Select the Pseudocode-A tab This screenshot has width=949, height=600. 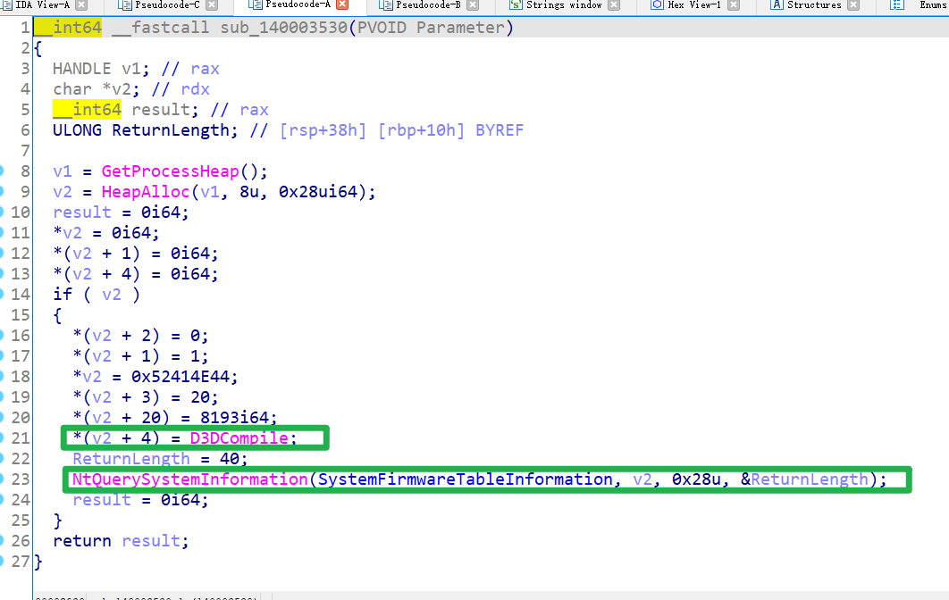tap(298, 4)
